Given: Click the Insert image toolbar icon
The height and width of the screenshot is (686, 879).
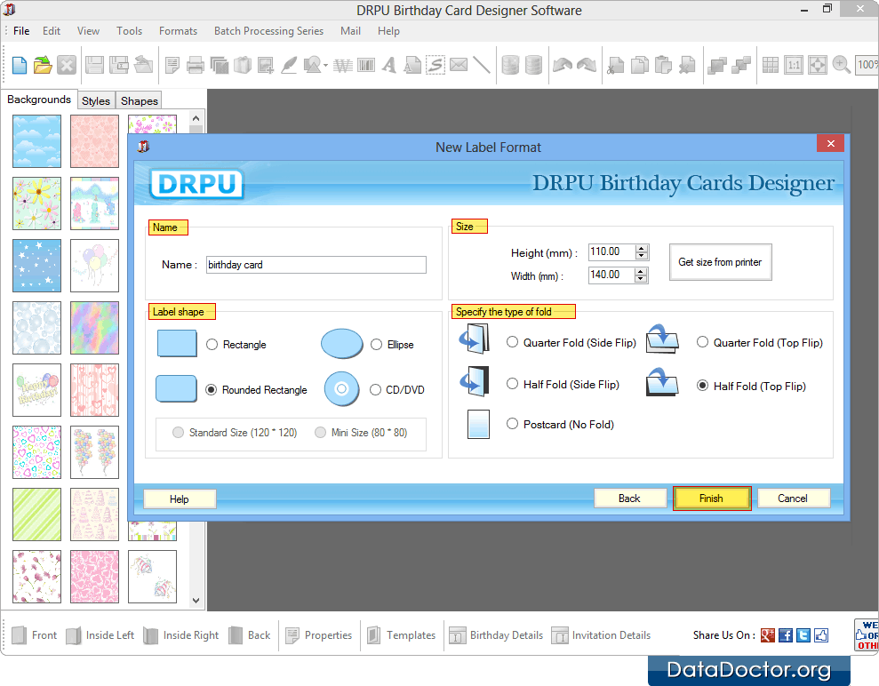Looking at the screenshot, I should [266, 65].
